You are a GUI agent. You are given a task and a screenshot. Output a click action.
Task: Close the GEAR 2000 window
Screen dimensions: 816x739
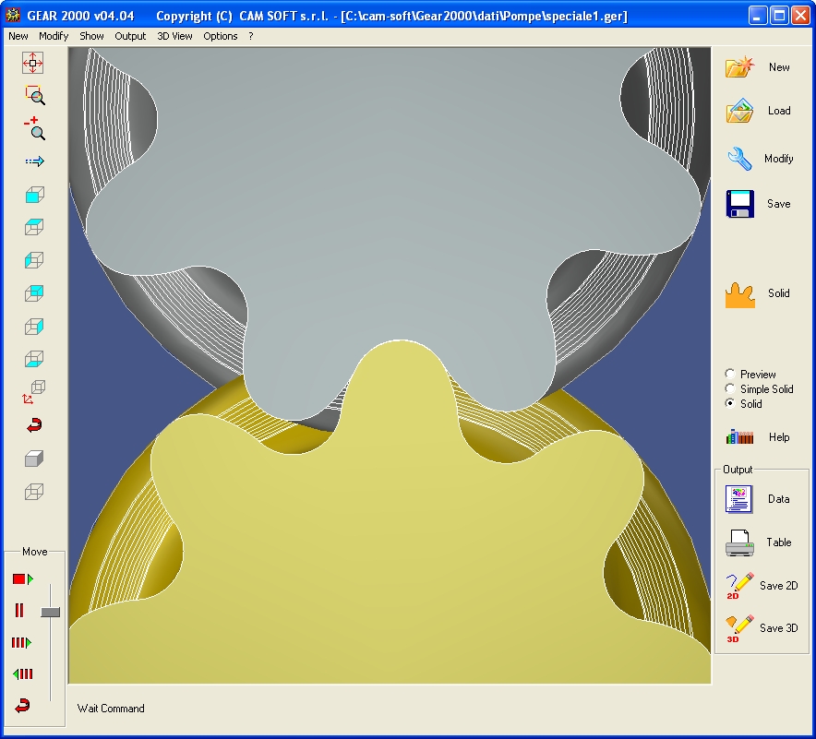tap(800, 16)
